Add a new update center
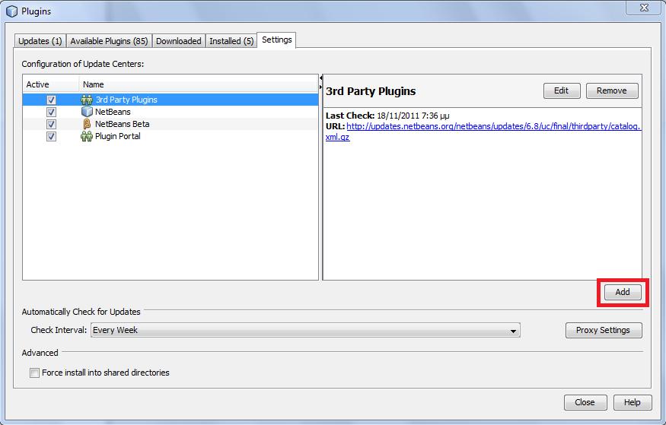The height and width of the screenshot is (425, 666). pos(623,292)
